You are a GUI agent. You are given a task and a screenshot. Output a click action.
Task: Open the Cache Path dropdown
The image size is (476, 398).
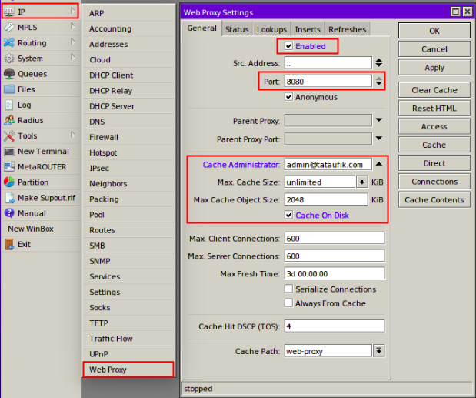[x=379, y=351]
